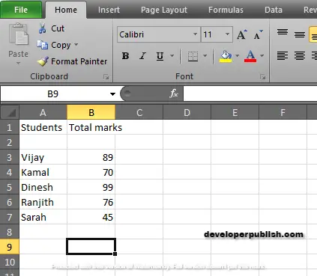Toggle Italic formatting
The image size is (317, 276).
142,56
